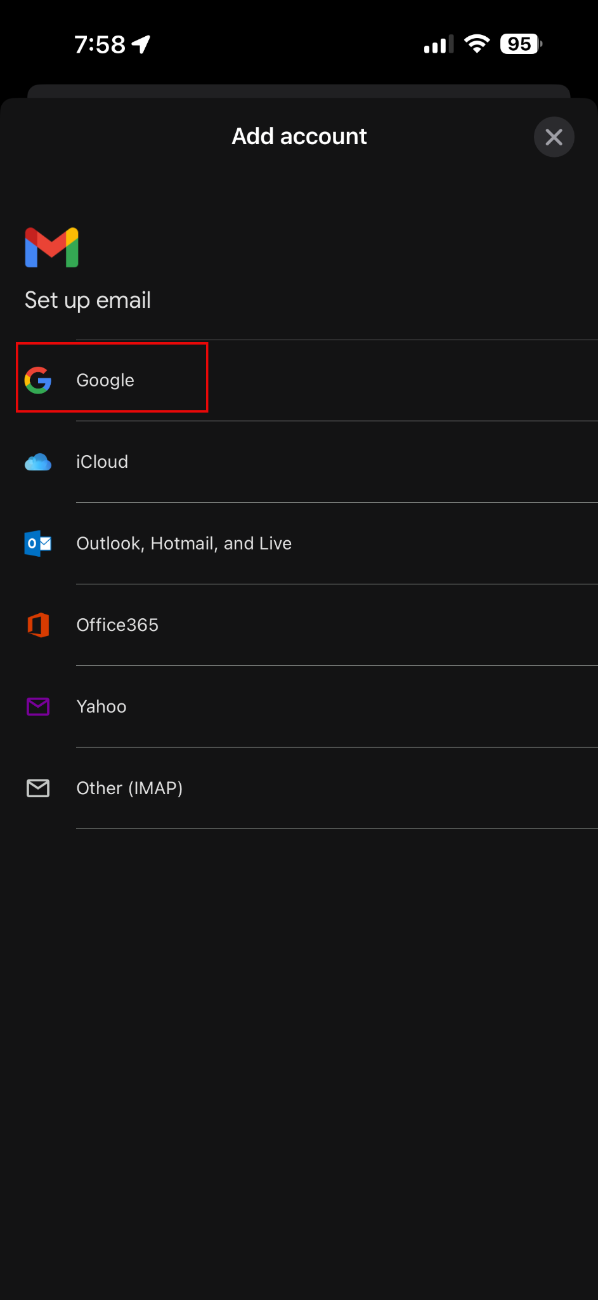Viewport: 598px width, 1300px height.
Task: Pick Outlook, Hotmail, and Live
Action: coord(184,543)
